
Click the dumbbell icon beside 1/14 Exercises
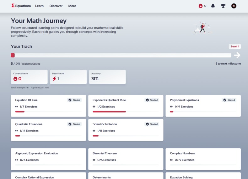click(16, 131)
